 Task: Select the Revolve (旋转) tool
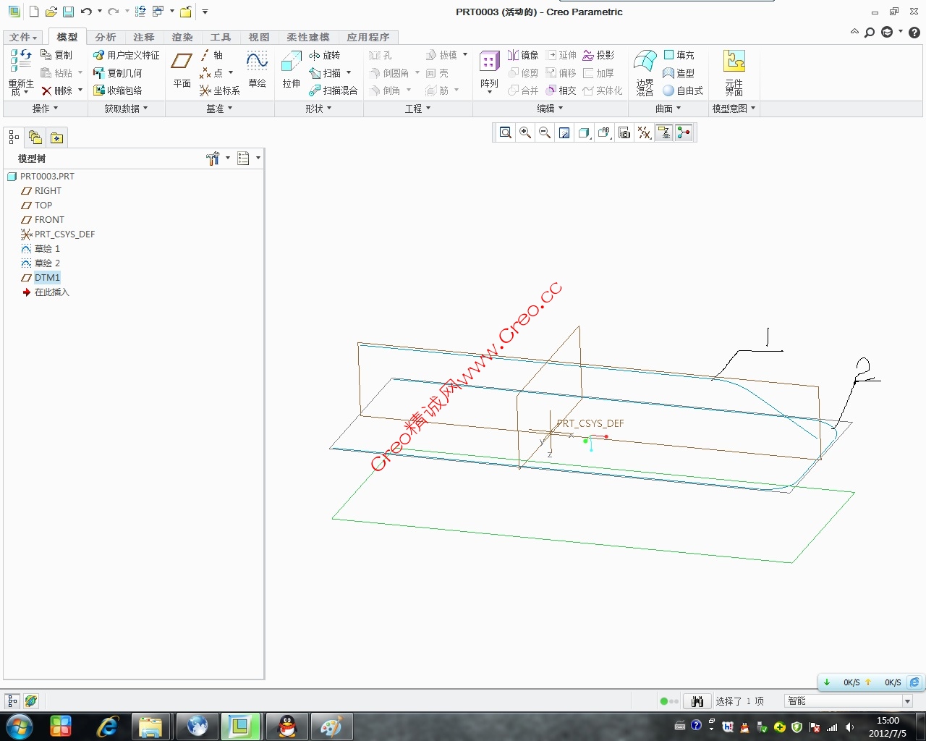click(x=324, y=55)
